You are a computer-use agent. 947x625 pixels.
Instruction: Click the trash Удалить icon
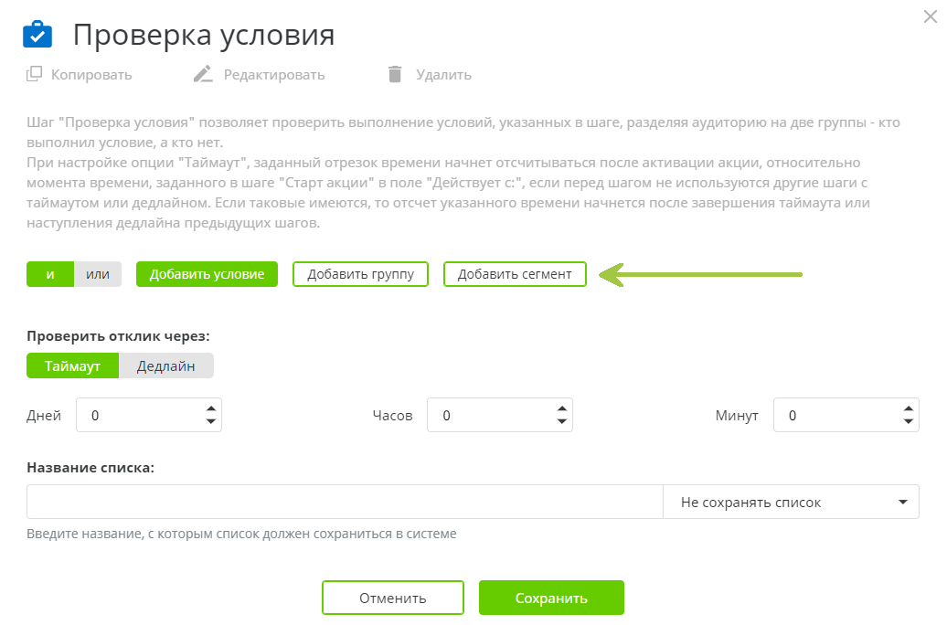click(395, 74)
